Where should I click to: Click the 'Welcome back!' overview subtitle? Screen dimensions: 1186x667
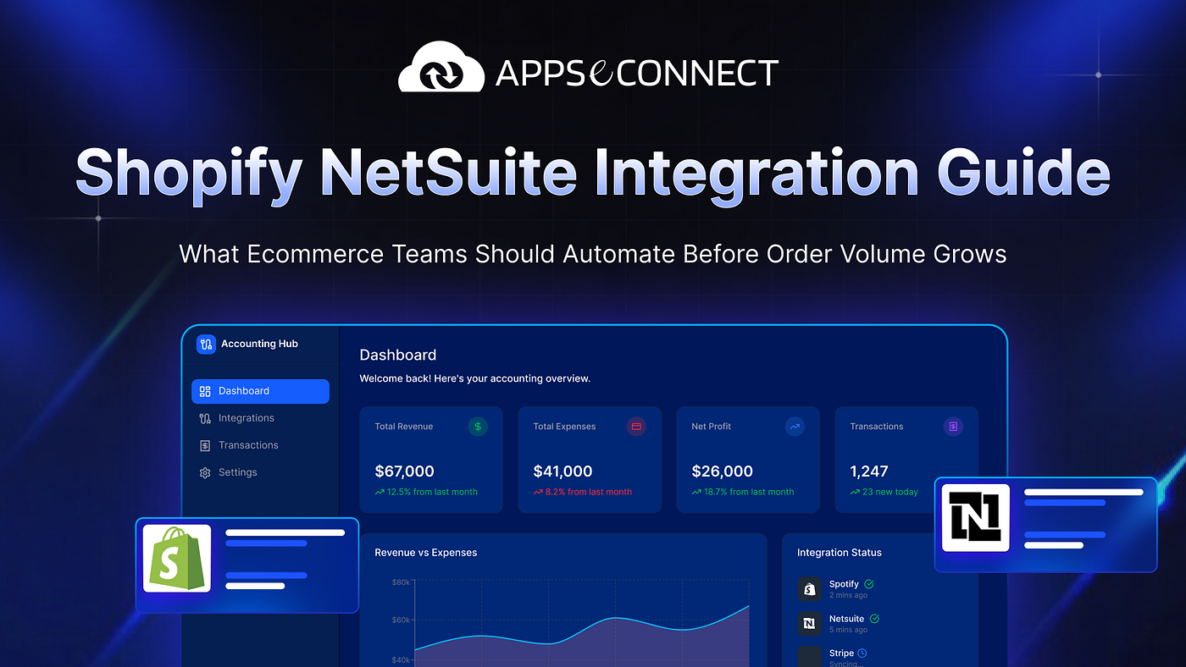[474, 378]
